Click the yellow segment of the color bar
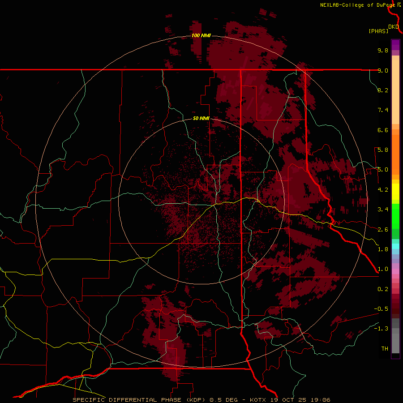 coord(395,192)
